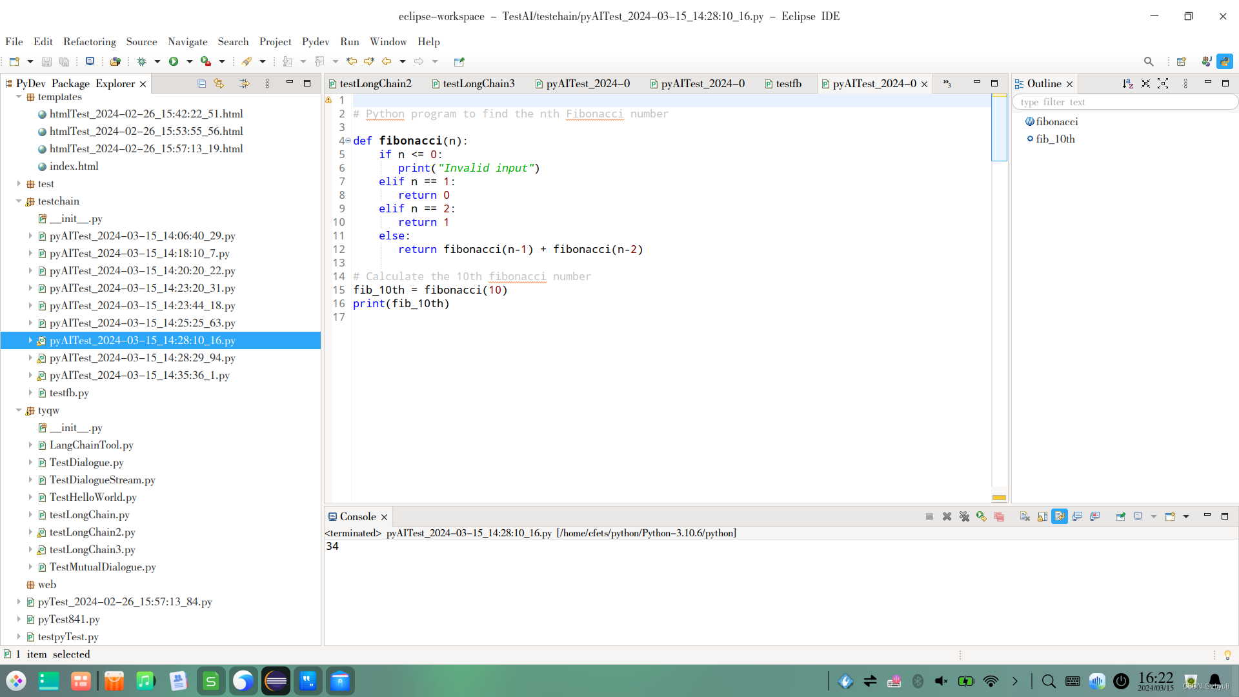This screenshot has height=697, width=1239.
Task: Close the Console view tab
Action: click(384, 518)
